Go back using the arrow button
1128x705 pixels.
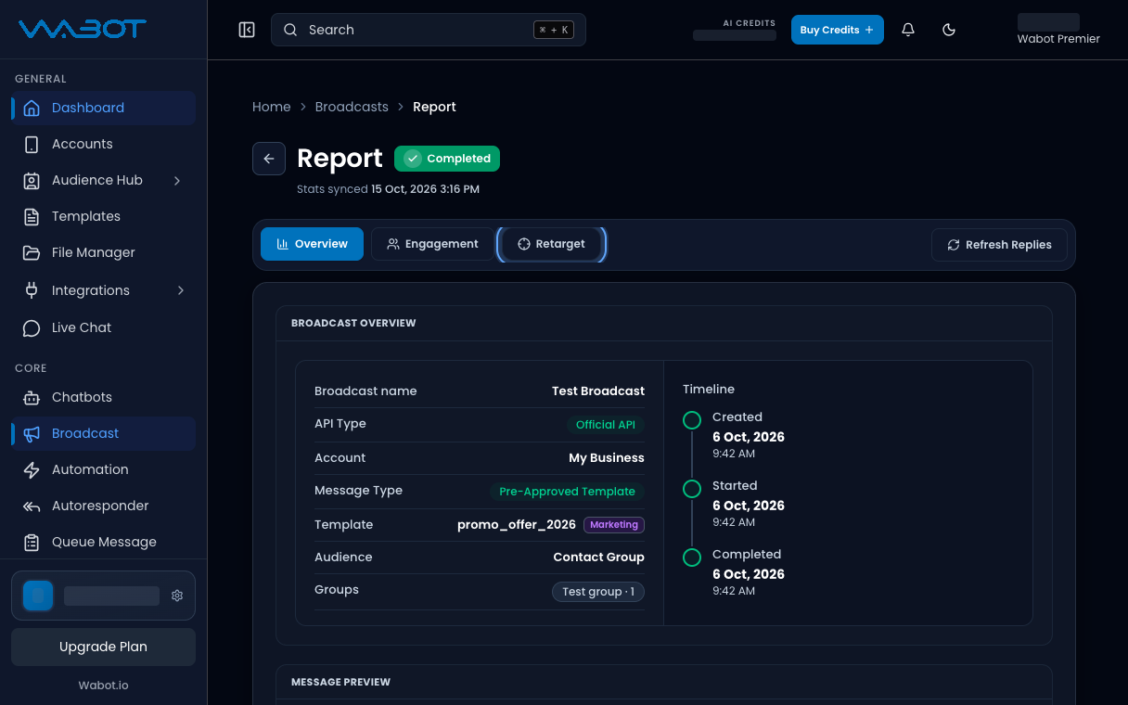click(269, 159)
